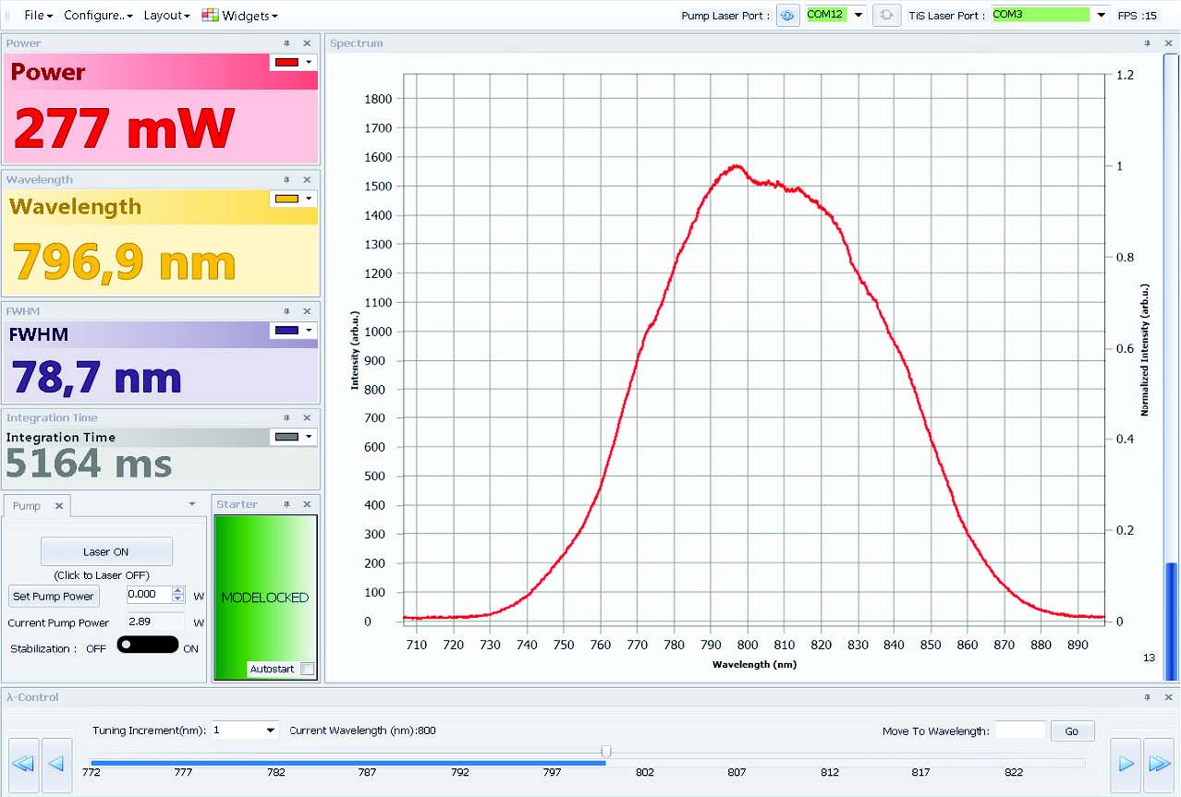Click the fast rewind wavelength arrow

click(24, 764)
